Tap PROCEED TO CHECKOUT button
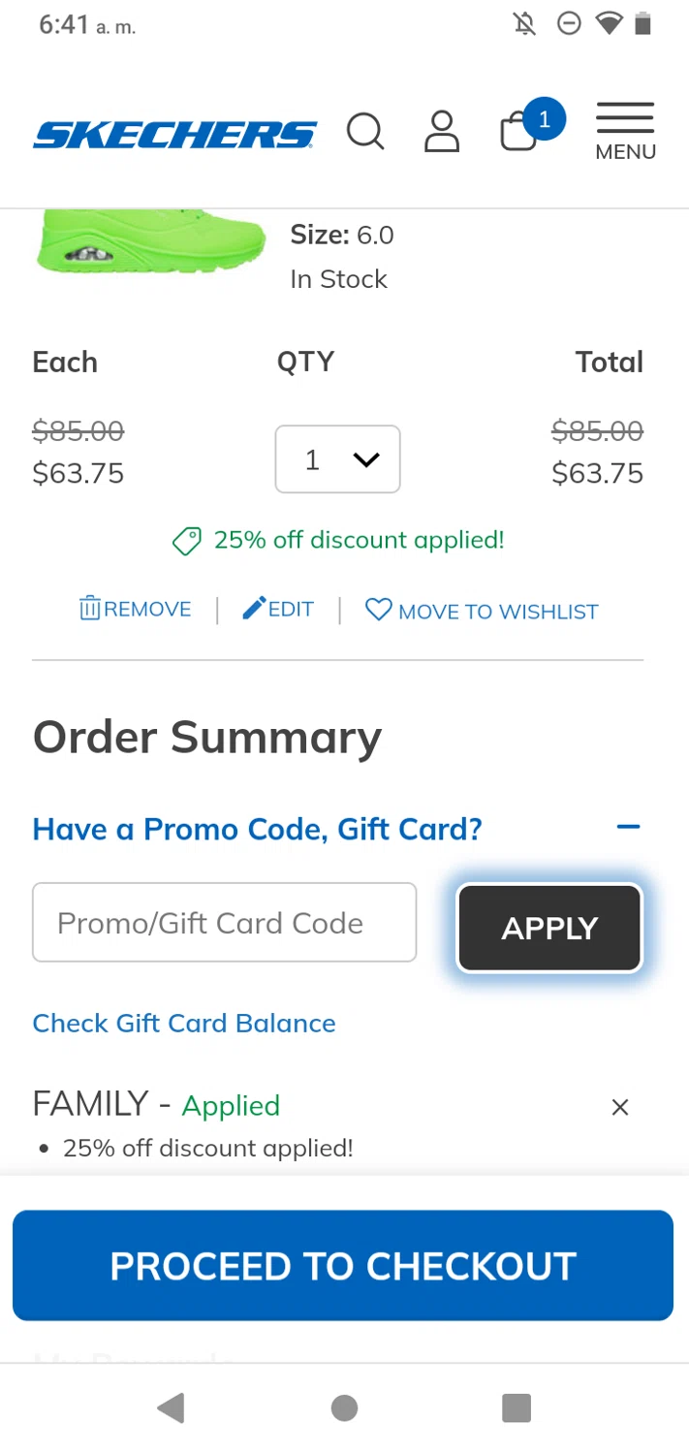Viewport: 689px width, 1454px height. click(x=343, y=1265)
